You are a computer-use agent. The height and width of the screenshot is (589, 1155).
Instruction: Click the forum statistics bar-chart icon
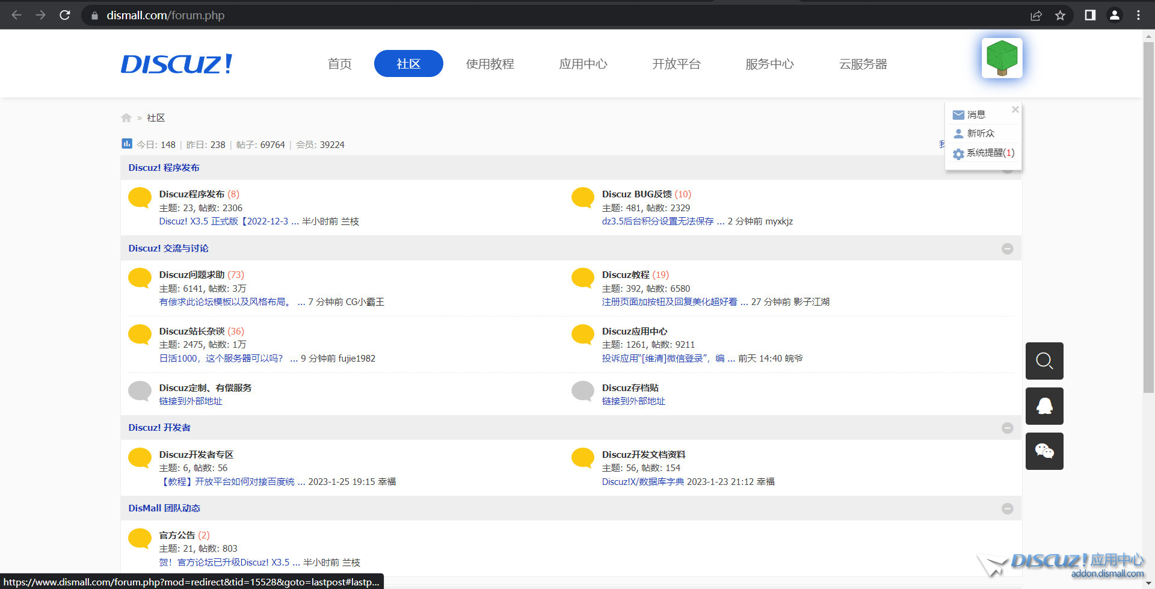pyautogui.click(x=127, y=144)
